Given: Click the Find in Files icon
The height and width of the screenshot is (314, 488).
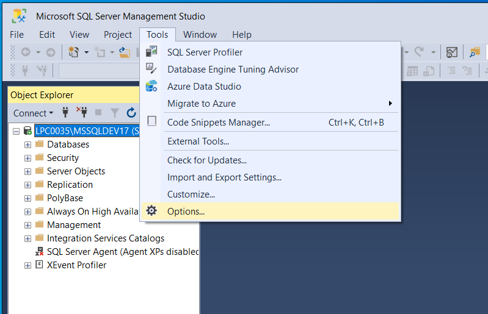Looking at the screenshot, I should [475, 52].
